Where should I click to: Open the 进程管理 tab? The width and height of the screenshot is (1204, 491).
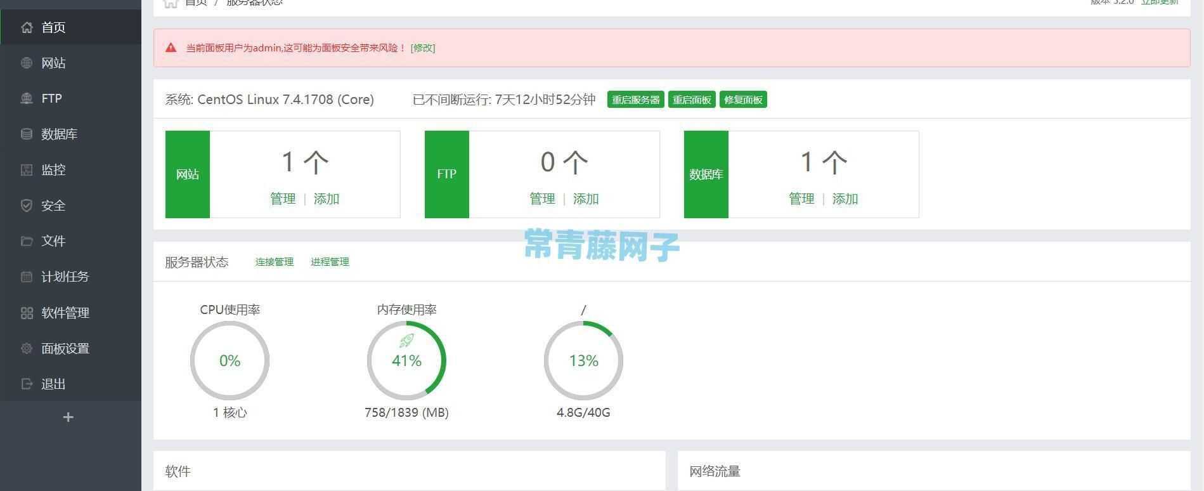tap(330, 262)
